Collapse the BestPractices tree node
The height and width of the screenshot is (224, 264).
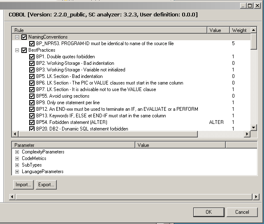point(17,50)
